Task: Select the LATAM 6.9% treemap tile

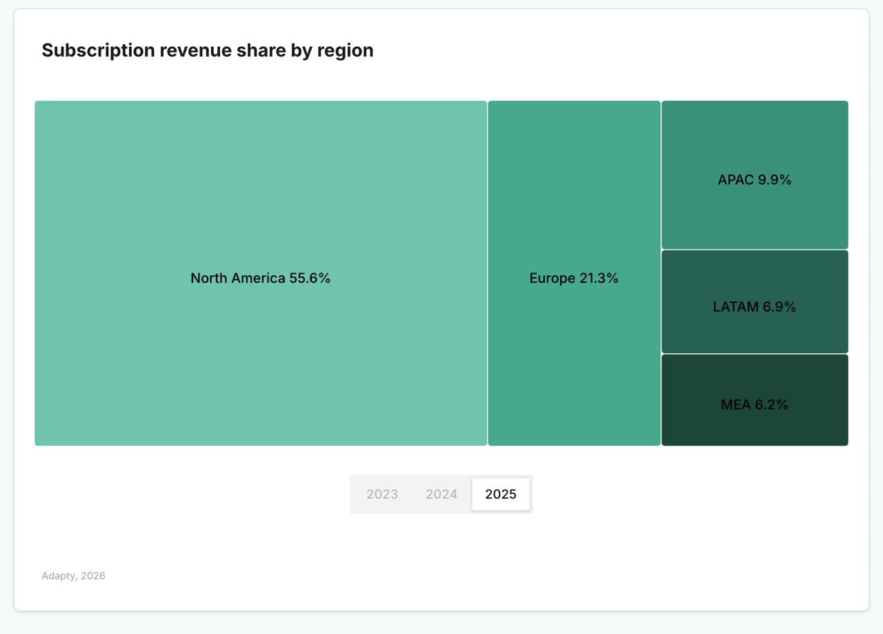Action: 755,302
